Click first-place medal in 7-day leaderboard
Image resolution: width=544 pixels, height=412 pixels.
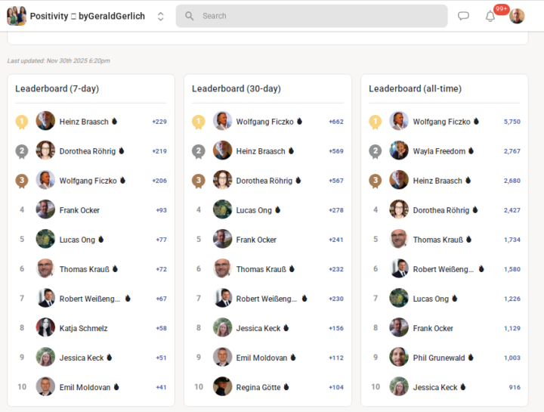[22, 122]
